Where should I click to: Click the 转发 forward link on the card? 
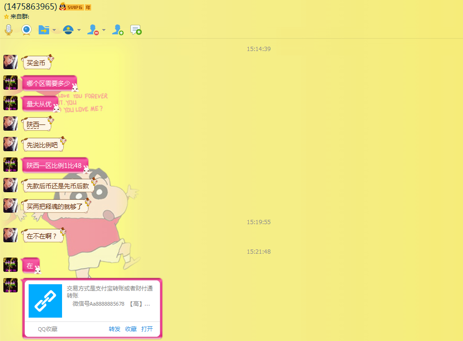coord(115,329)
